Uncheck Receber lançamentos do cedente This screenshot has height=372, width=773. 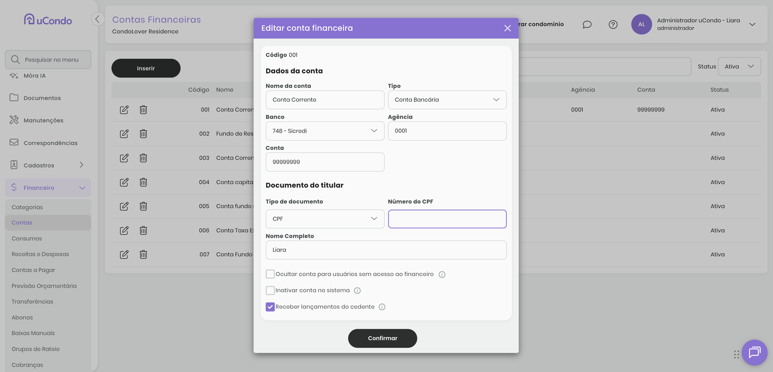270,307
